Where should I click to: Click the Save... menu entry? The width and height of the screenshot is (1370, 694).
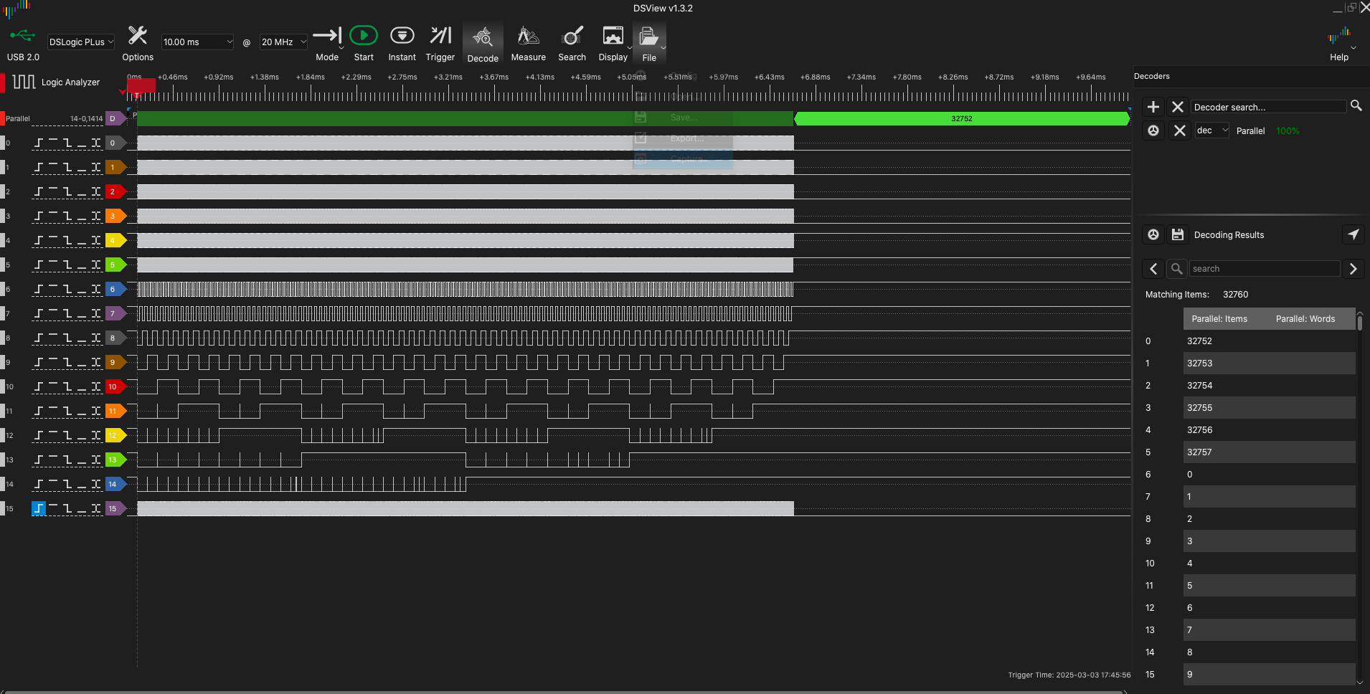click(683, 117)
